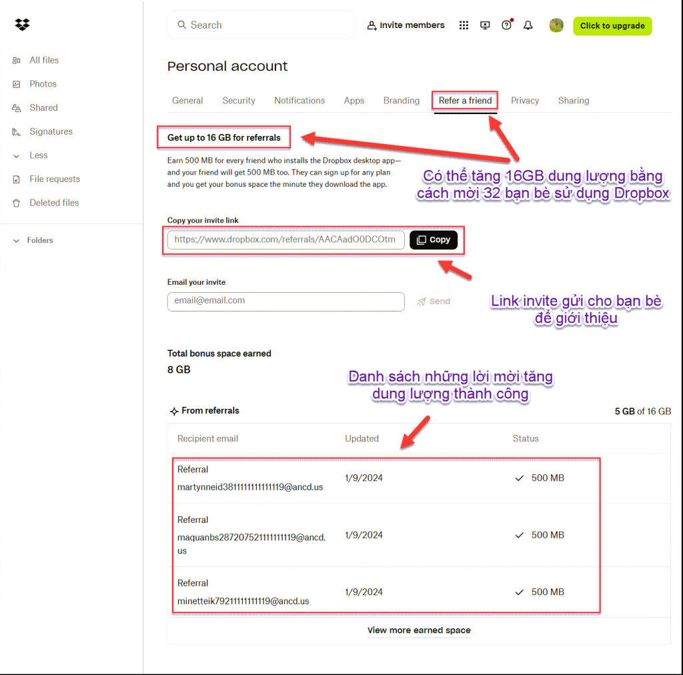
Task: Go to the Privacy tab
Action: point(524,101)
